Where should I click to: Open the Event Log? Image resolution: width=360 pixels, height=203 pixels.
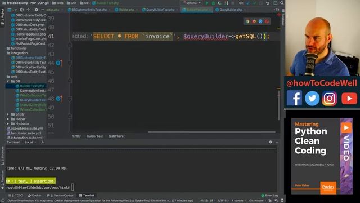pos(270,196)
